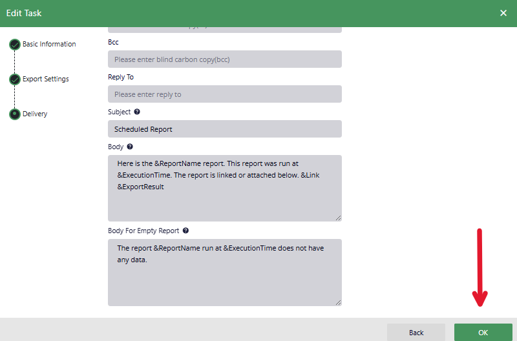Grab the Body text area resize handle
517x341 pixels.
coord(338,218)
